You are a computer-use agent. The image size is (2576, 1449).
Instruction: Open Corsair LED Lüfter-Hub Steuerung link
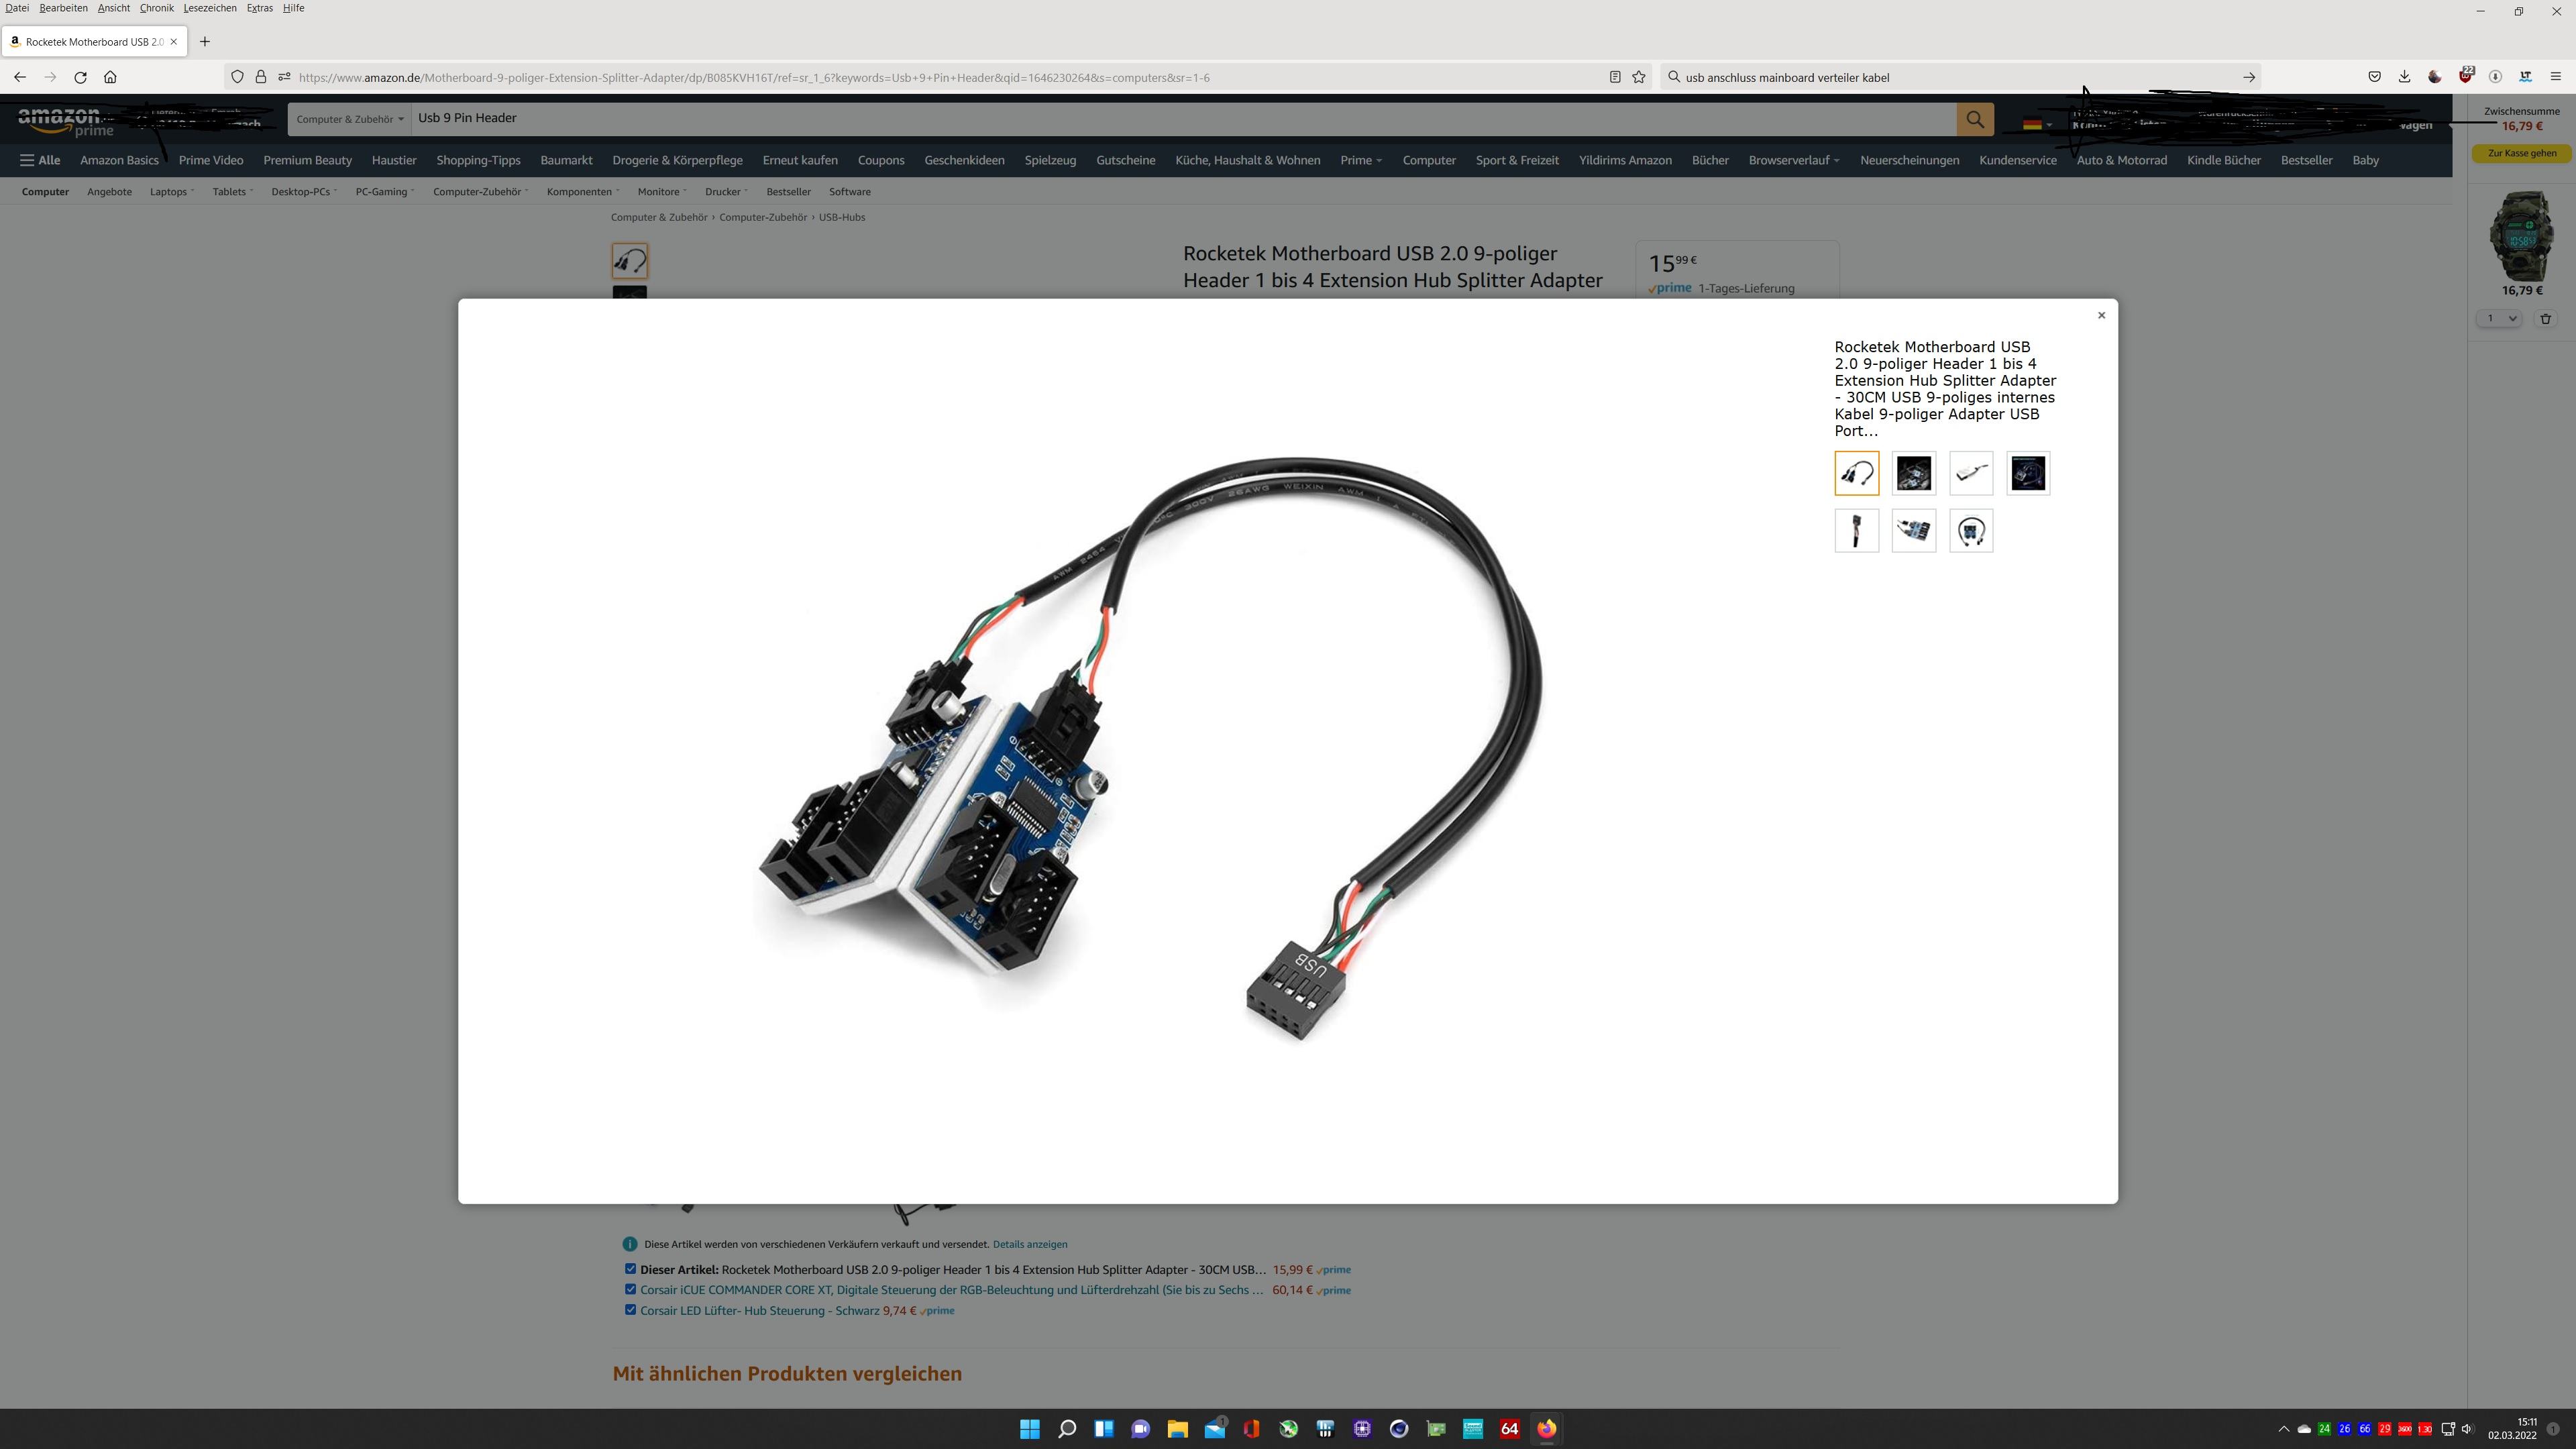point(759,1310)
